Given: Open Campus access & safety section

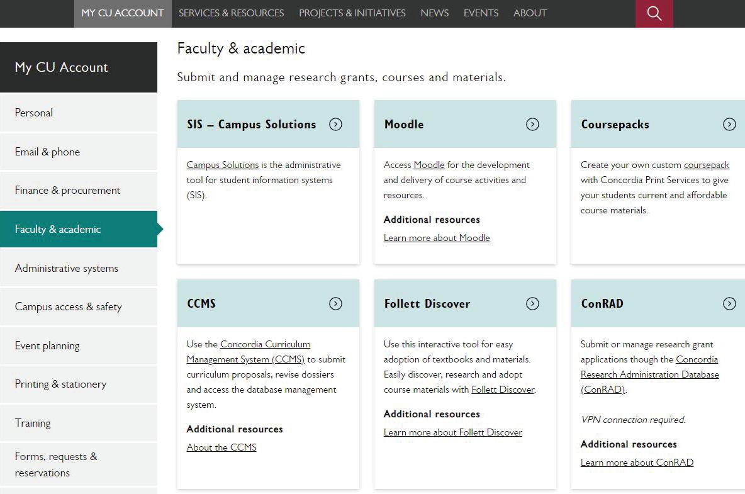Looking at the screenshot, I should click(68, 306).
